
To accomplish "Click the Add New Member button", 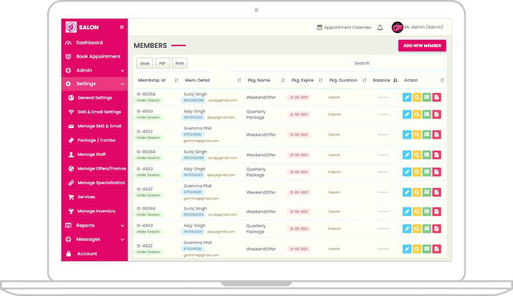I will pos(422,46).
